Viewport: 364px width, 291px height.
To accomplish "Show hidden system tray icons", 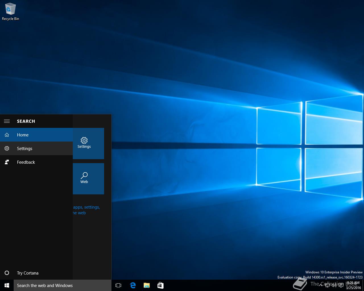I will coord(320,285).
